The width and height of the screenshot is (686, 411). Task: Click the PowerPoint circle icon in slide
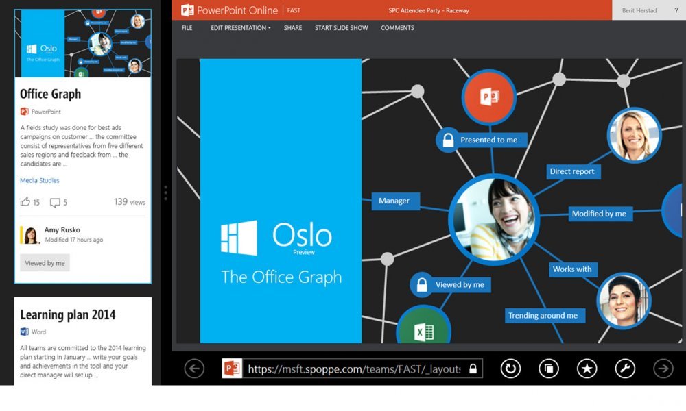pyautogui.click(x=489, y=97)
